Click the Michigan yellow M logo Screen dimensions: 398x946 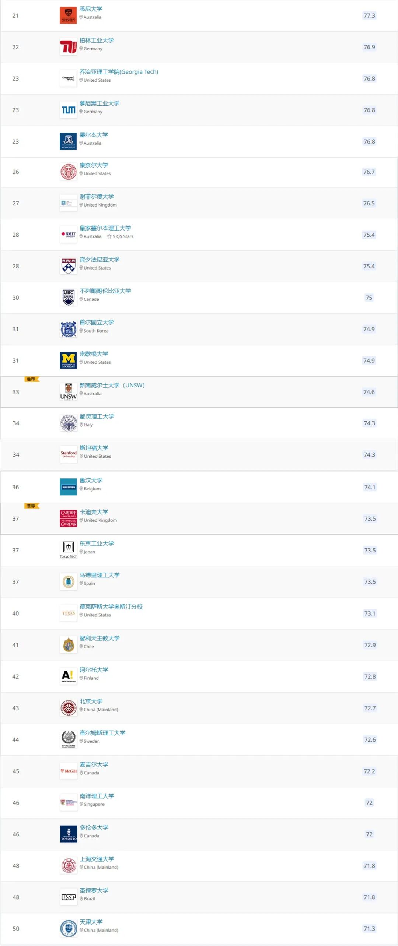pyautogui.click(x=68, y=361)
